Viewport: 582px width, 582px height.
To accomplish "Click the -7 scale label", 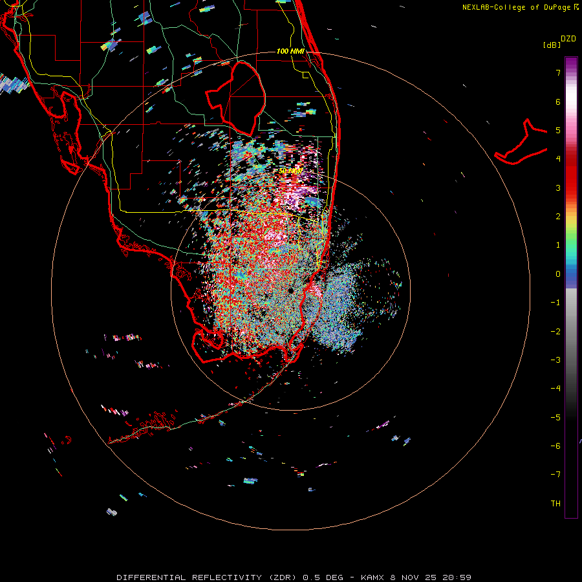I will point(555,475).
